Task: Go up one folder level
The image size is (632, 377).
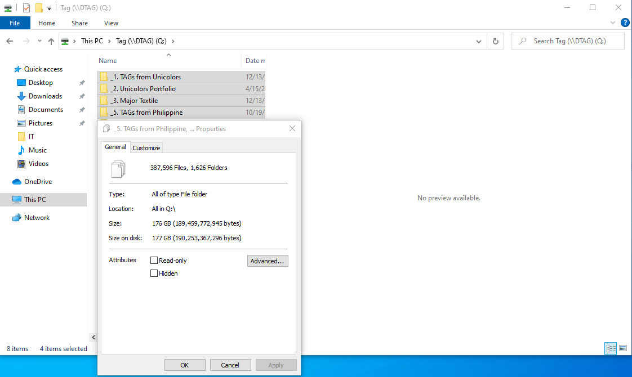Action: point(51,41)
